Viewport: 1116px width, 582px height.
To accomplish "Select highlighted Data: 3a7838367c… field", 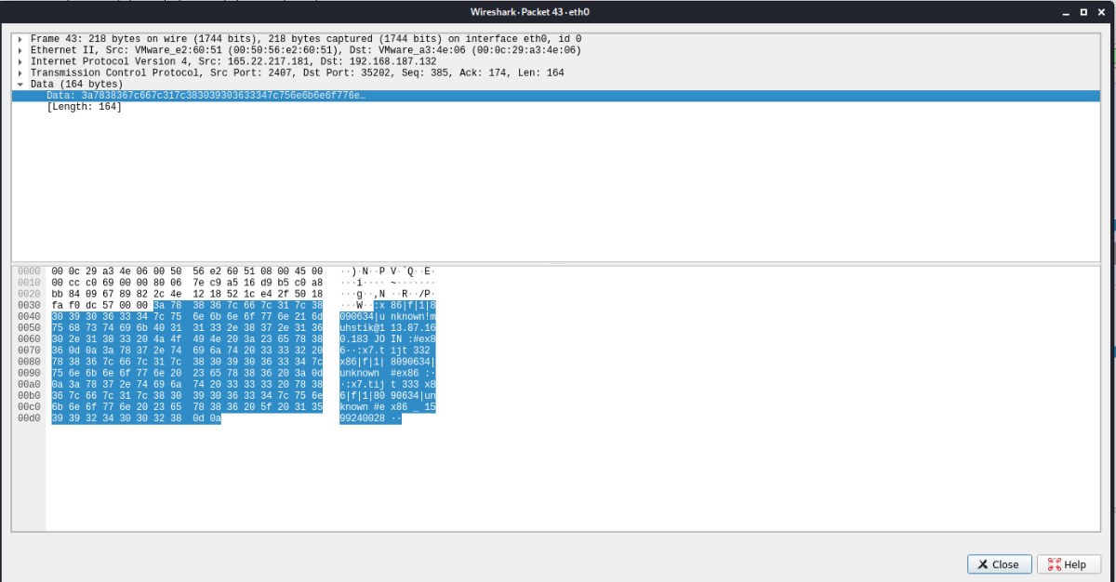I will [556, 96].
